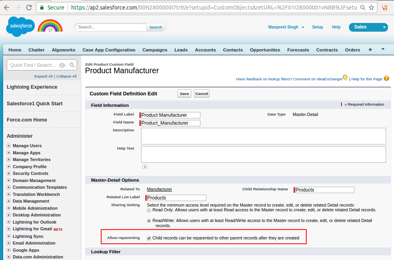
Task: Open the Opportunities tab
Action: point(265,50)
